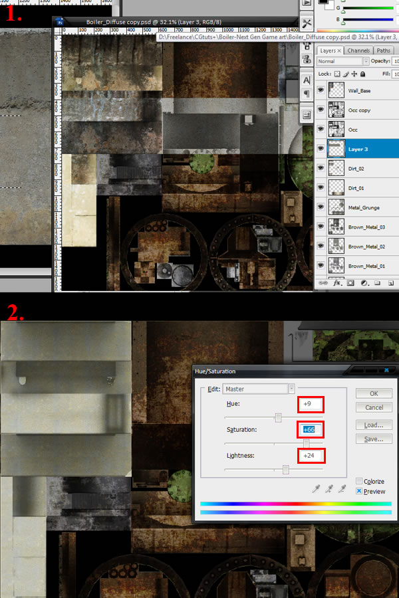Click the Saturation value field
Viewport: 399px width, 598px height.
tap(311, 430)
